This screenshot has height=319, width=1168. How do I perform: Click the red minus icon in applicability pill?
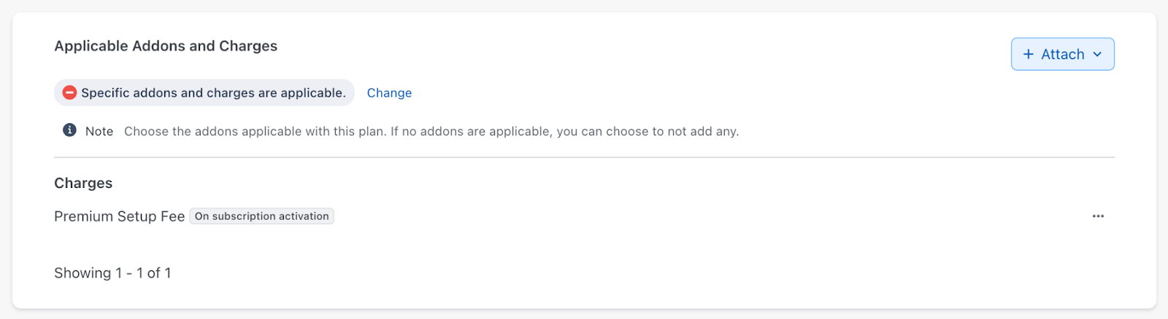pos(69,92)
